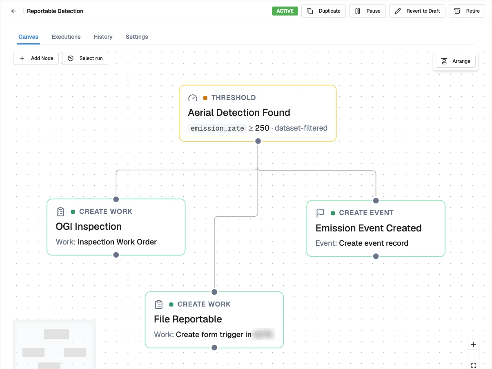Viewport: 492px width, 369px height.
Task: Click the Reportable Detection page title
Action: [55, 11]
